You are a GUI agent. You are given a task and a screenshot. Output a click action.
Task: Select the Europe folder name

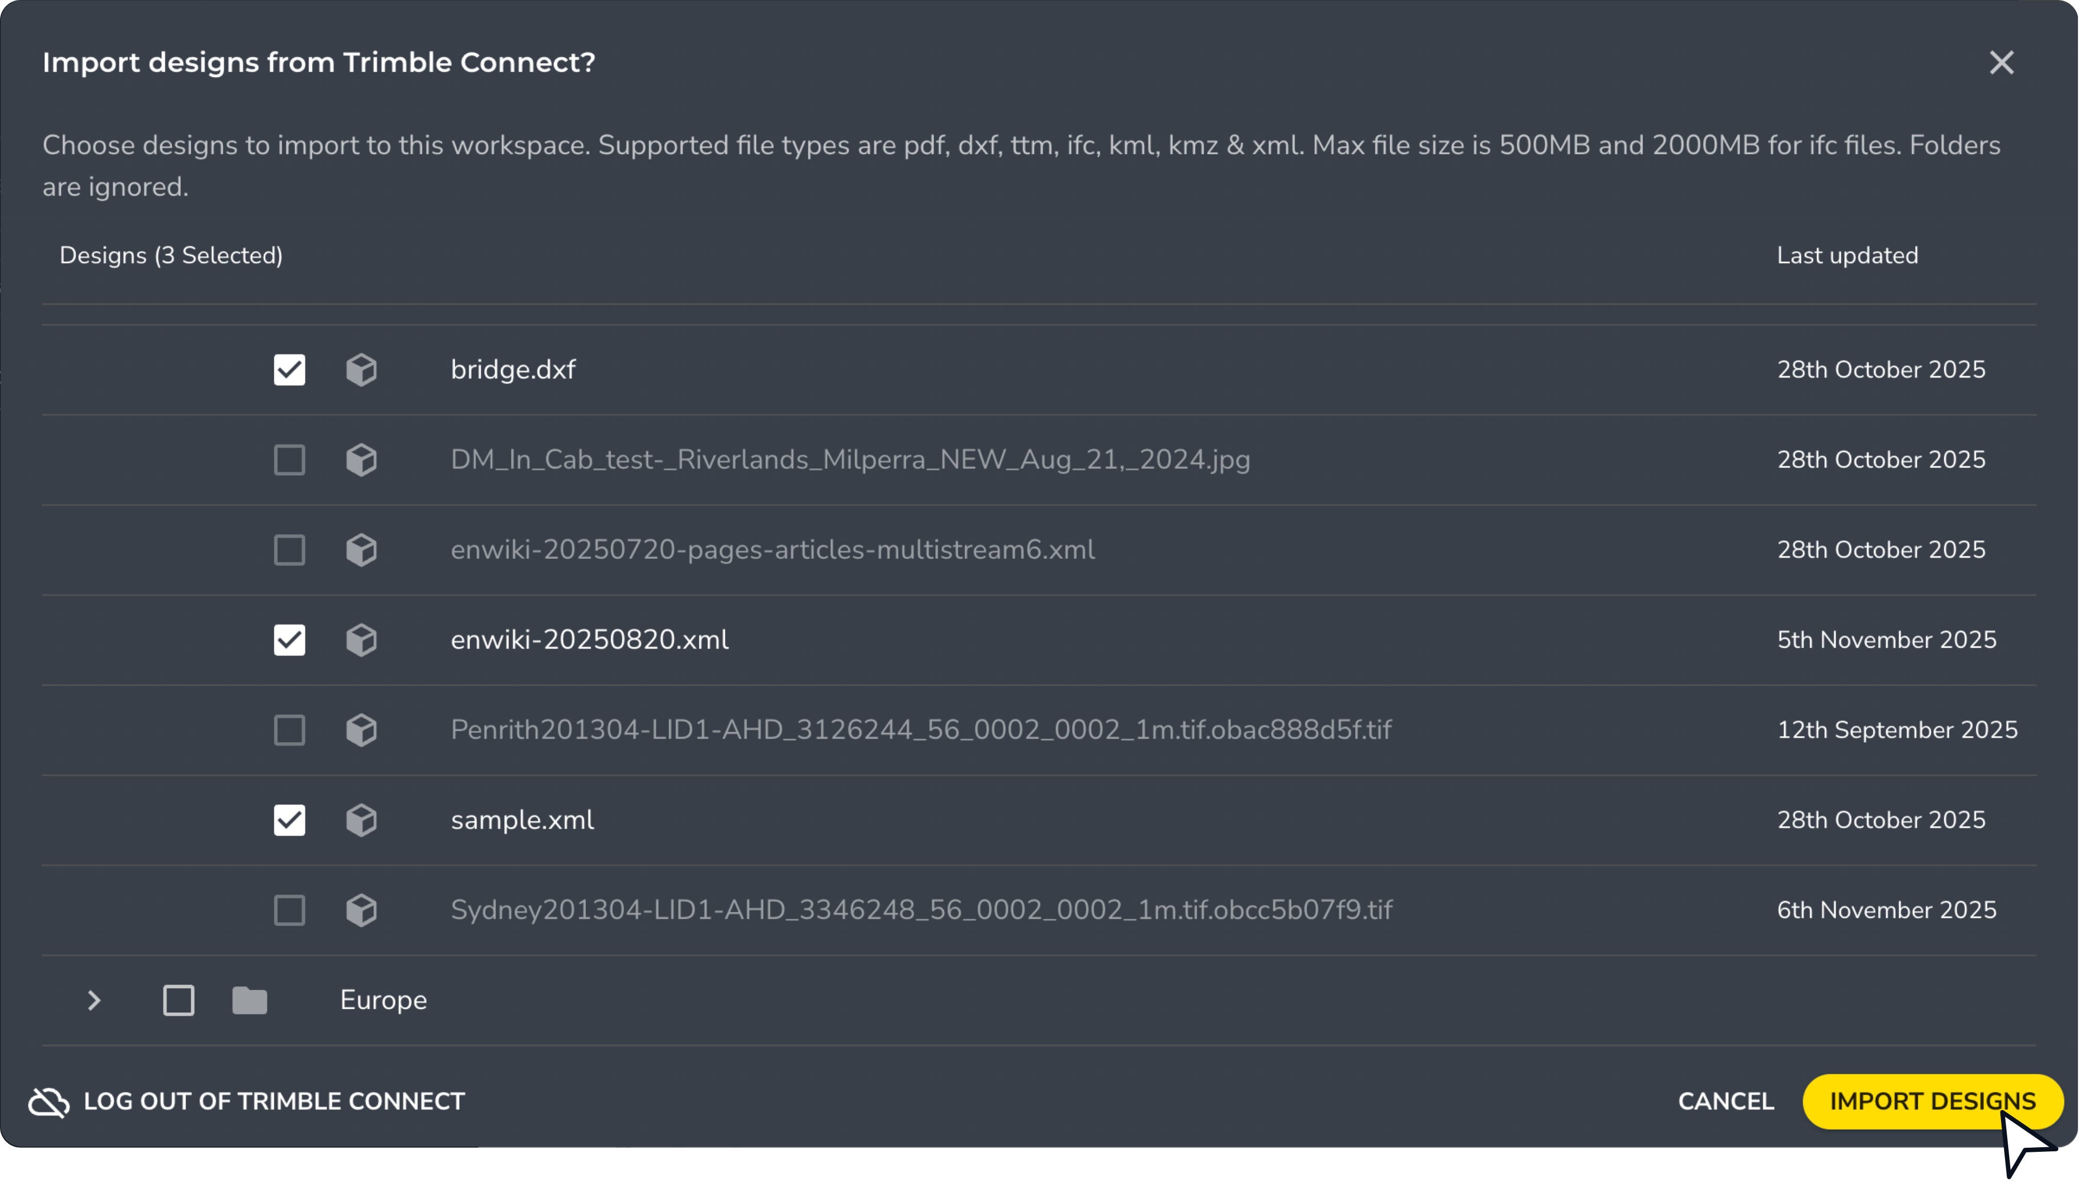click(383, 1001)
